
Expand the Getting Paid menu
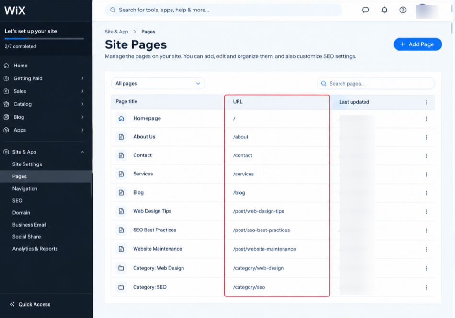click(82, 78)
